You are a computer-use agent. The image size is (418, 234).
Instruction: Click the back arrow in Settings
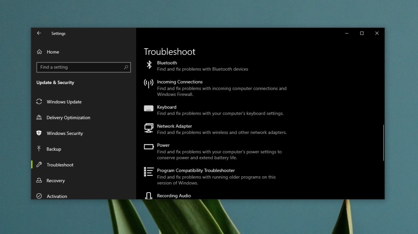[39, 33]
